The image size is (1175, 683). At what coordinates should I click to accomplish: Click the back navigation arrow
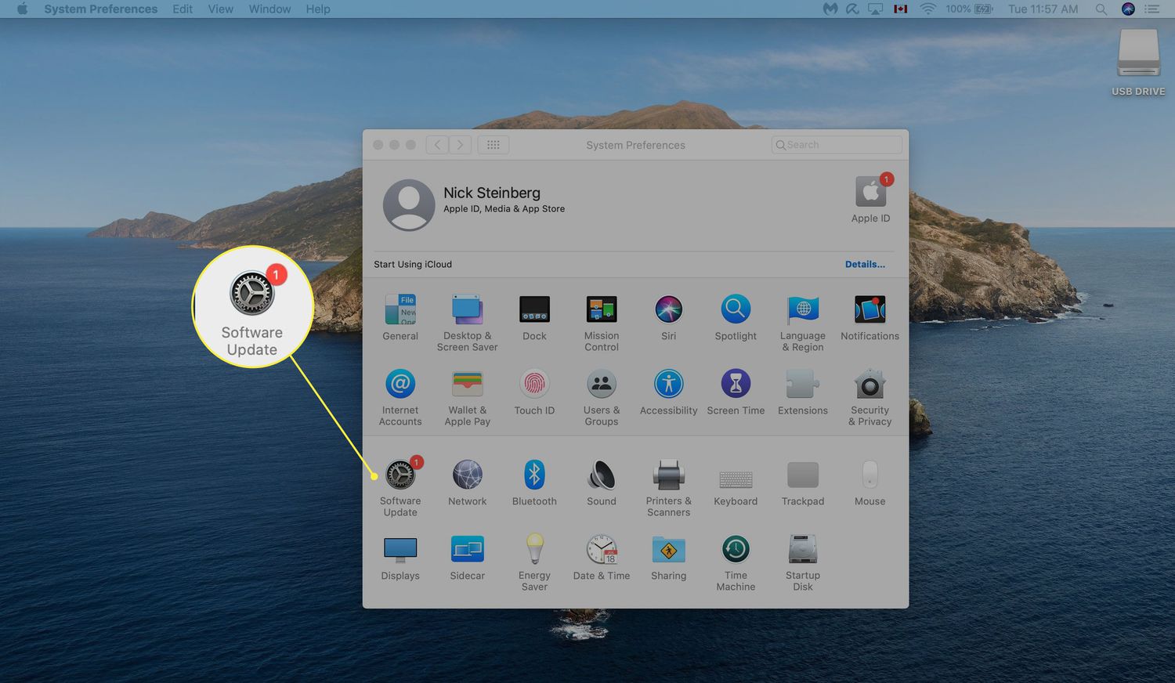tap(438, 145)
